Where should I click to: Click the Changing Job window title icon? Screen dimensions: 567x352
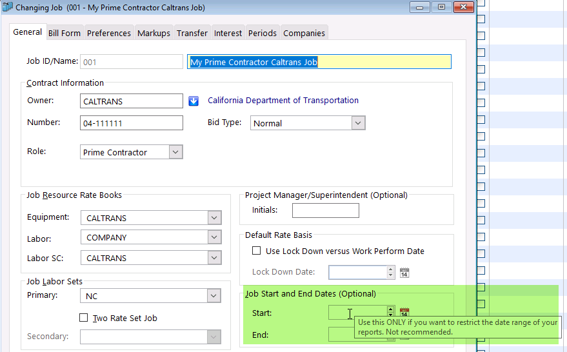pos(7,7)
